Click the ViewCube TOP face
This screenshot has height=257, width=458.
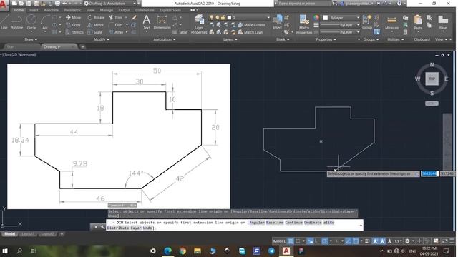click(x=432, y=79)
